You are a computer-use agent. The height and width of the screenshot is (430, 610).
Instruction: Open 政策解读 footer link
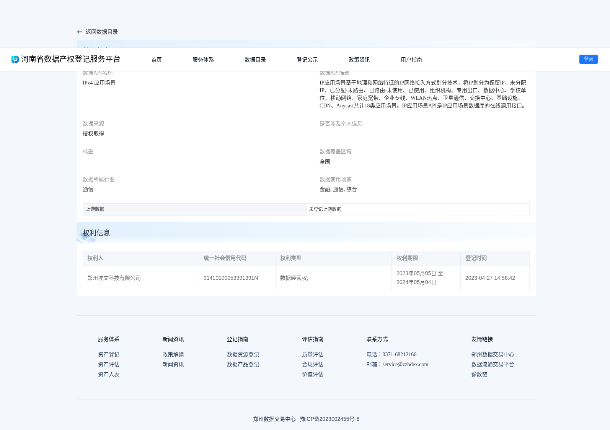pos(173,355)
